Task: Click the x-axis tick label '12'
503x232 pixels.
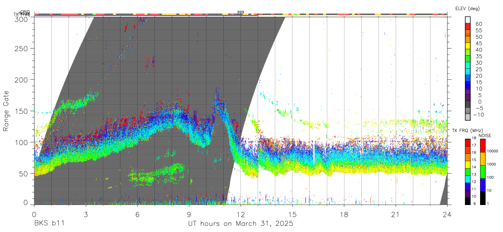Action: (x=240, y=214)
